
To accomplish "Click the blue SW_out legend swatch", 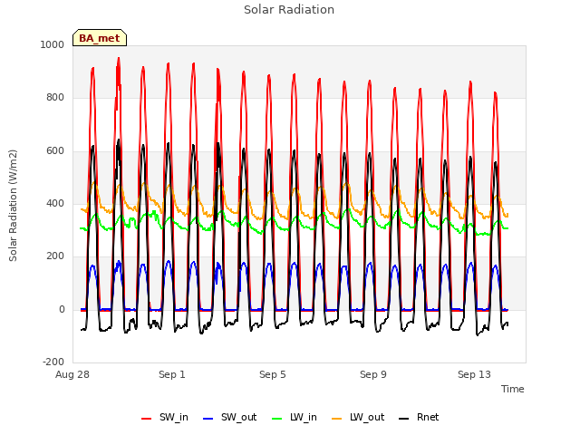I will tap(208, 419).
